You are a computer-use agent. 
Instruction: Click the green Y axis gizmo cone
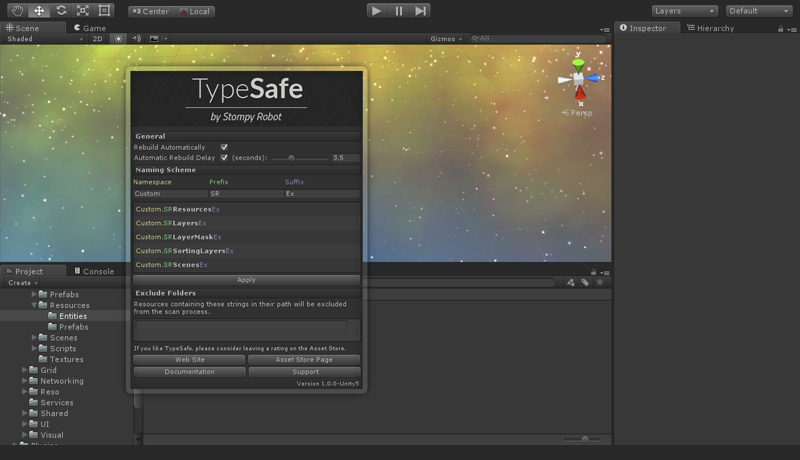point(578,65)
